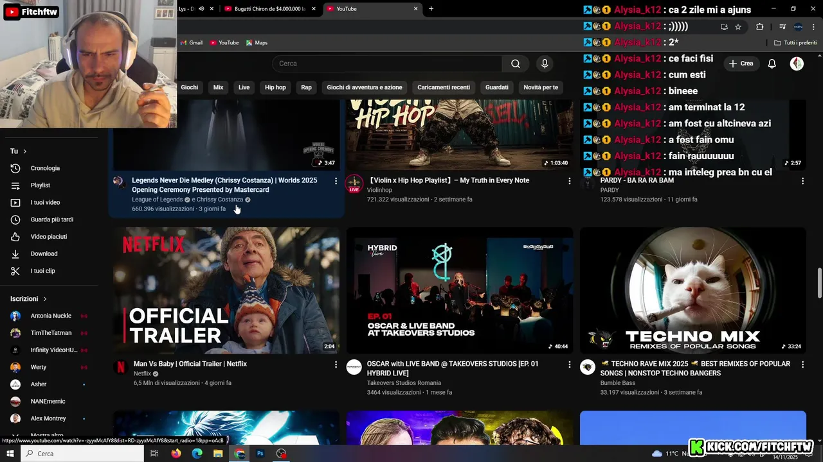This screenshot has width=823, height=462.
Task: Open Guarda più tardi list
Action: point(51,219)
